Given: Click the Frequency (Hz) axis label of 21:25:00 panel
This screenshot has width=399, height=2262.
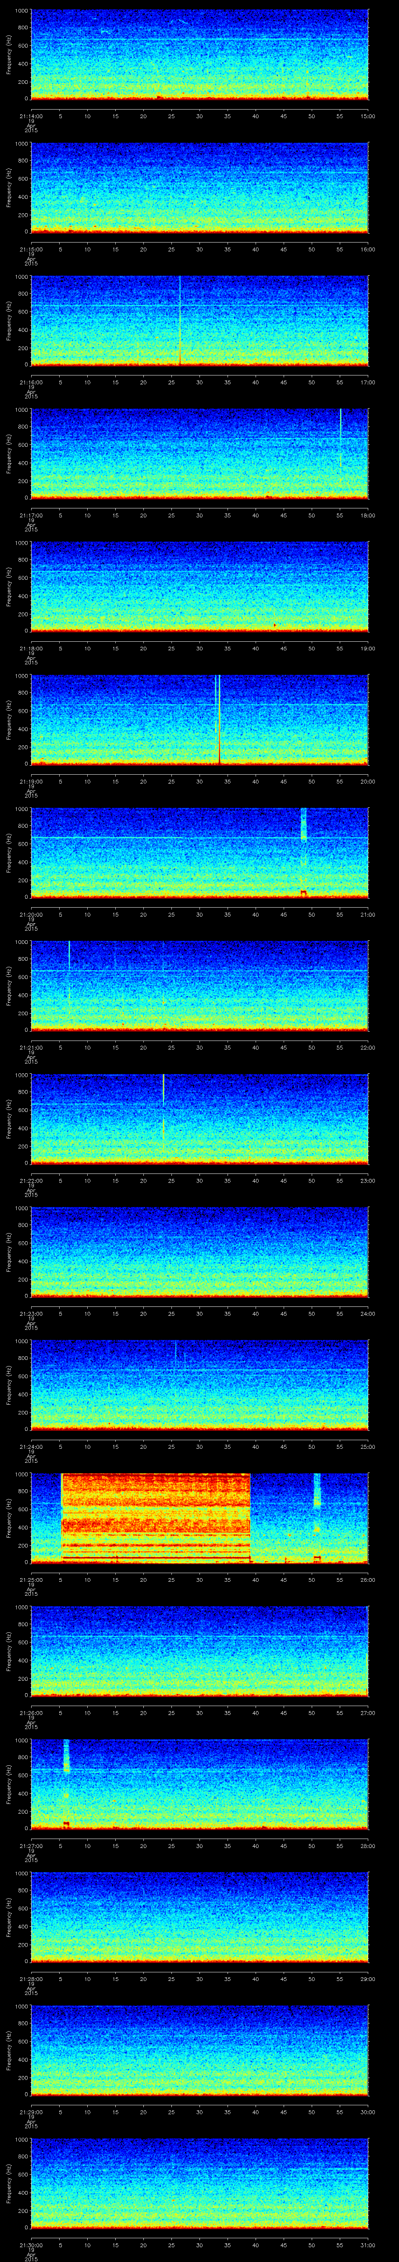Looking at the screenshot, I should [x=9, y=1517].
